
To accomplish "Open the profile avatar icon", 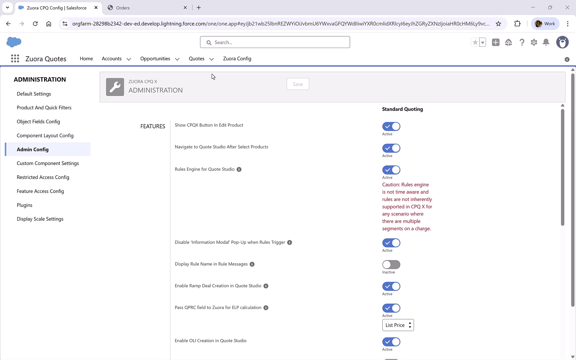I will [x=562, y=42].
